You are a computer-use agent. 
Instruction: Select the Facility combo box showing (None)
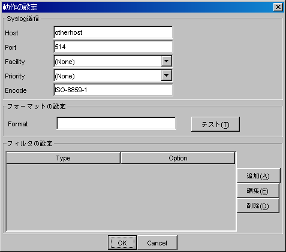coord(113,61)
